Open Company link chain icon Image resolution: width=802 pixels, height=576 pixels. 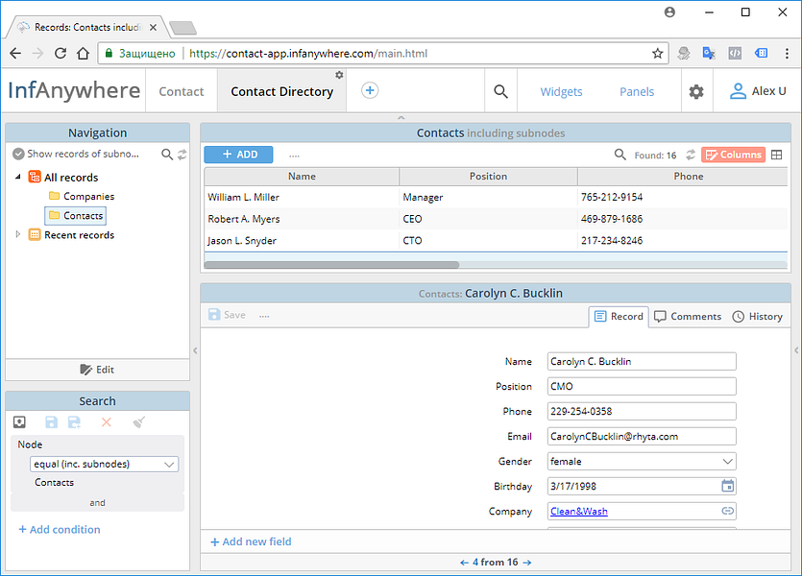(727, 511)
